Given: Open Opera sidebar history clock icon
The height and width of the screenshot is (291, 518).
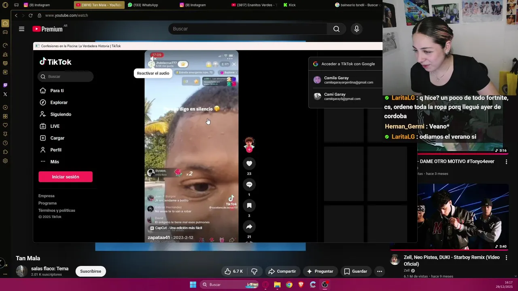Looking at the screenshot, I should 5,143.
